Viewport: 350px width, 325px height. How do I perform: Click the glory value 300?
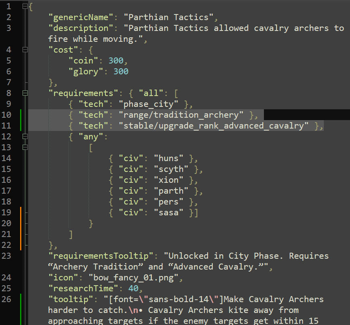coord(121,72)
